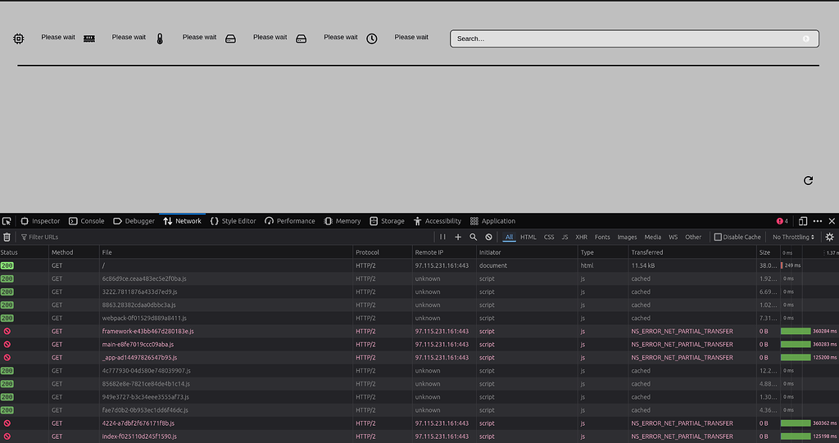This screenshot has width=839, height=443.
Task: Click the thermometer temperature icon
Action: tap(160, 38)
